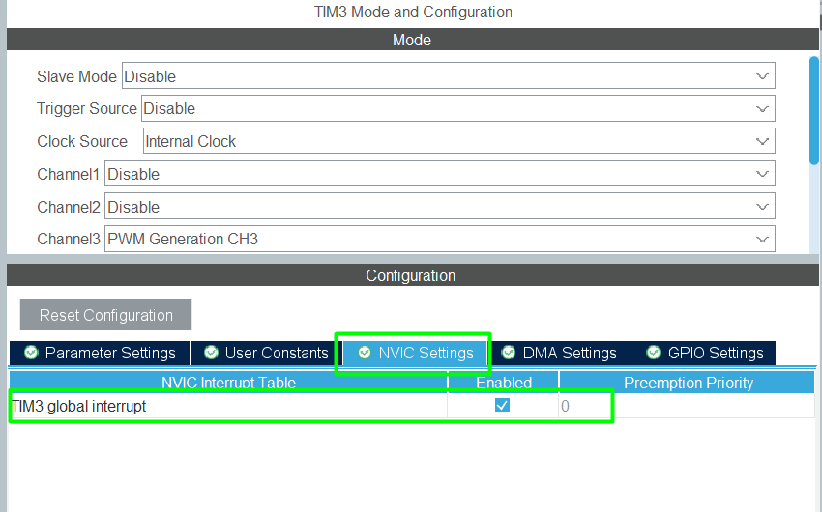Switch to the Parameter Settings tab
The image size is (822, 512).
pyautogui.click(x=100, y=353)
